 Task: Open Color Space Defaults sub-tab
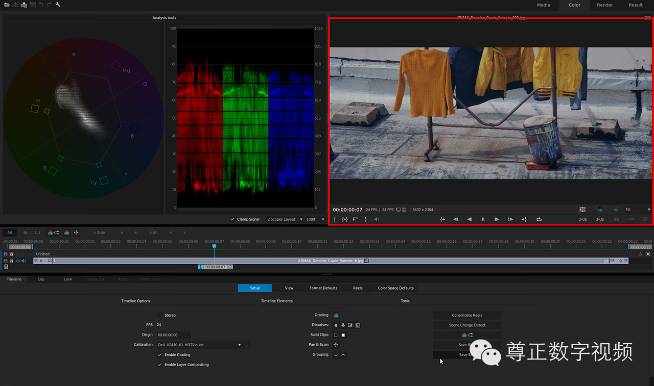[396, 288]
